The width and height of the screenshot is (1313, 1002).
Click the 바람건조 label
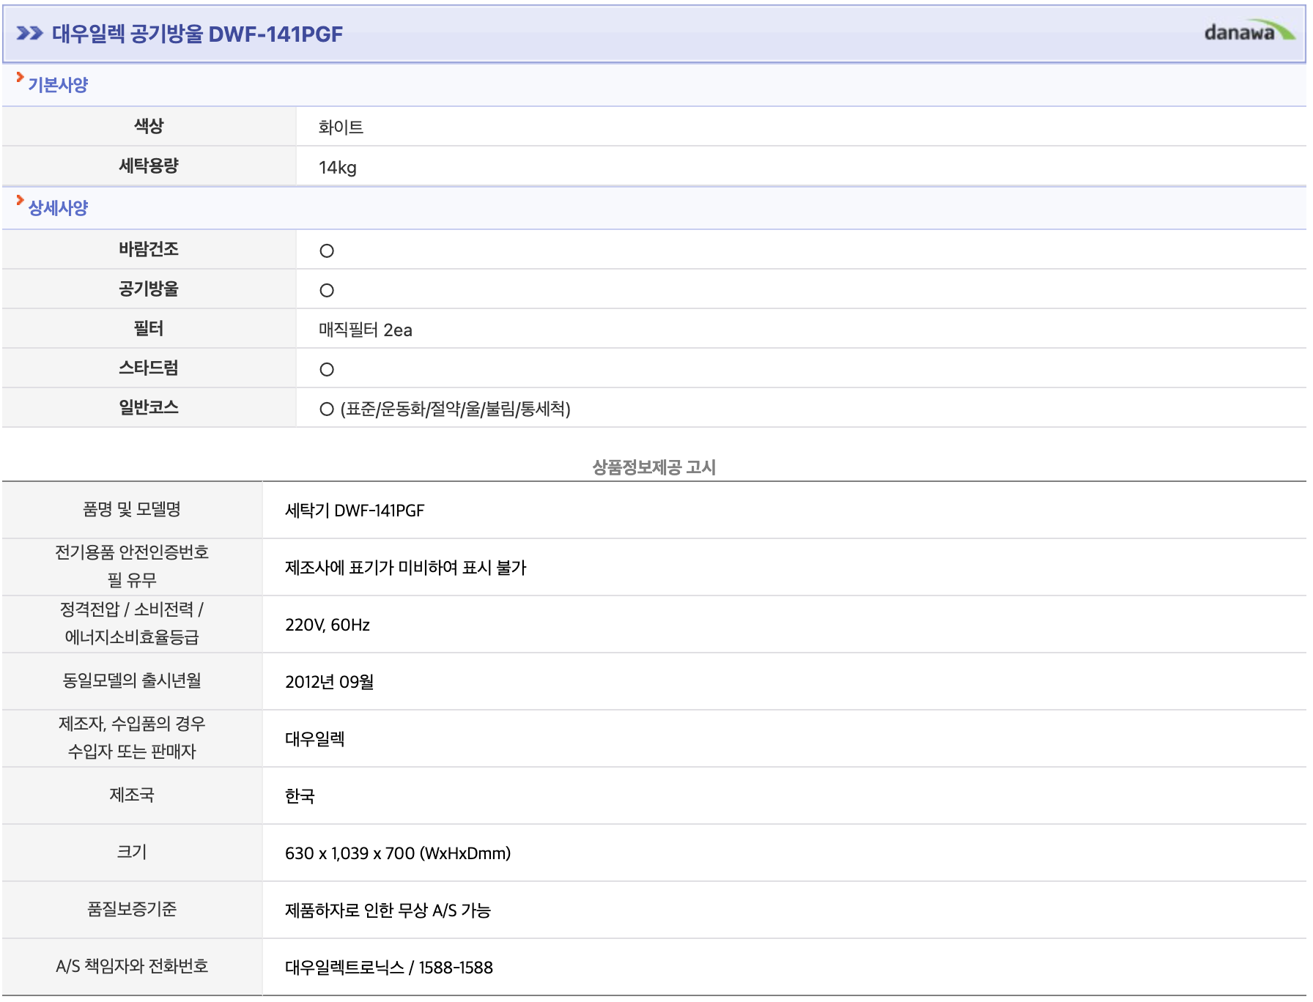pos(149,249)
